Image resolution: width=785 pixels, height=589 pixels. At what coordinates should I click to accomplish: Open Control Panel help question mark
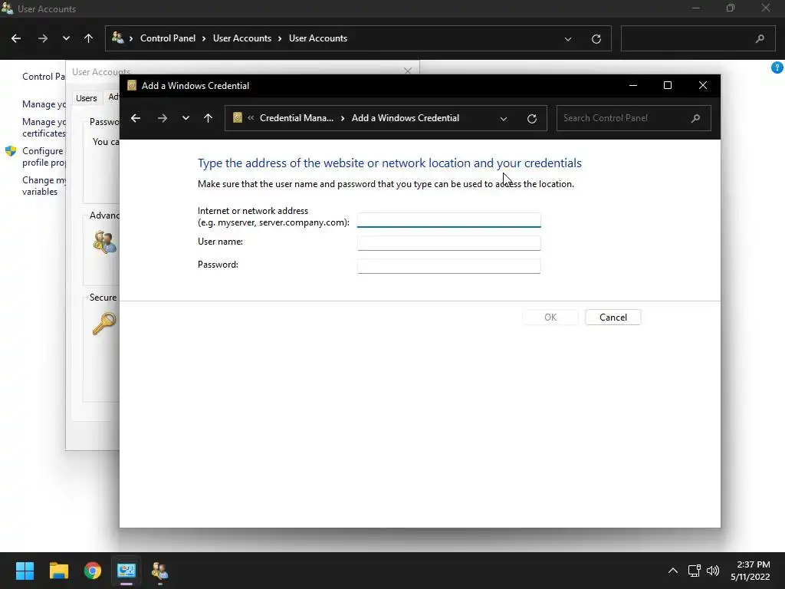777,67
